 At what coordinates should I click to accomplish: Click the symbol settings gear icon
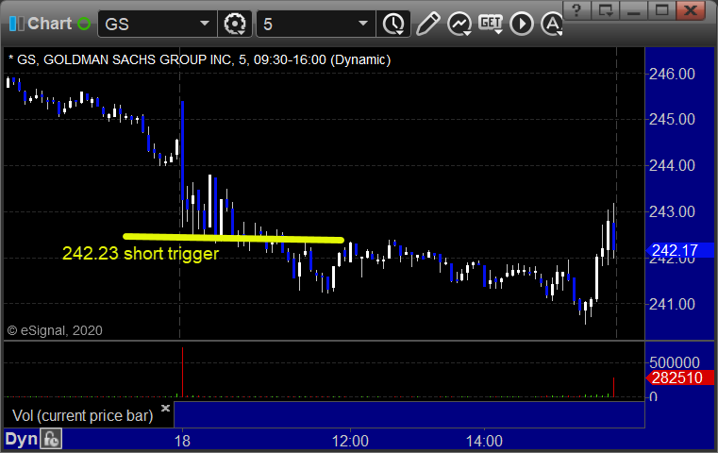pyautogui.click(x=235, y=24)
